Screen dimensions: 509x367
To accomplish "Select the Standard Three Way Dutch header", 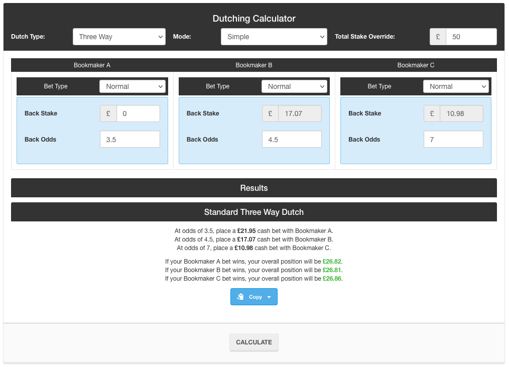I will (254, 212).
